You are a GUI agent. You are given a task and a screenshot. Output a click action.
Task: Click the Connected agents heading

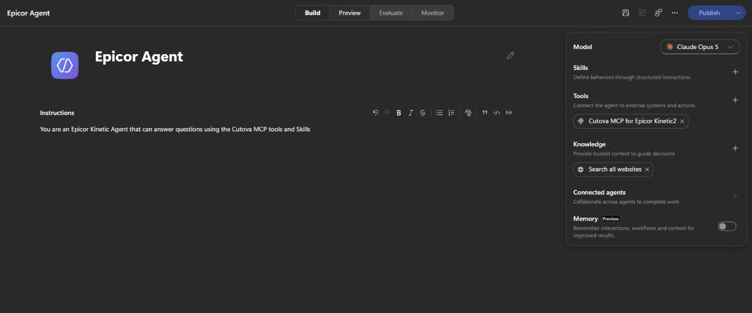click(x=600, y=192)
